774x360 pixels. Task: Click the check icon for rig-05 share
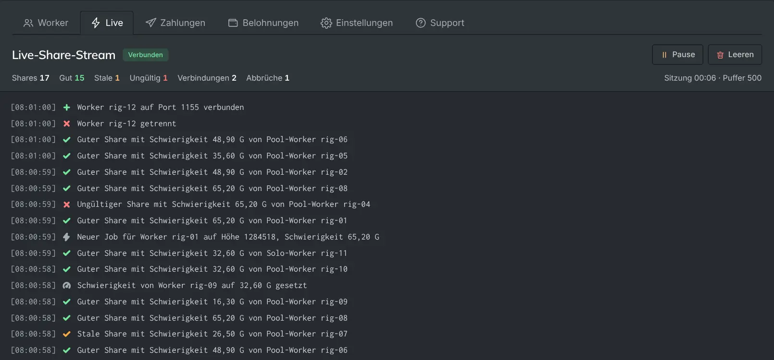point(67,156)
